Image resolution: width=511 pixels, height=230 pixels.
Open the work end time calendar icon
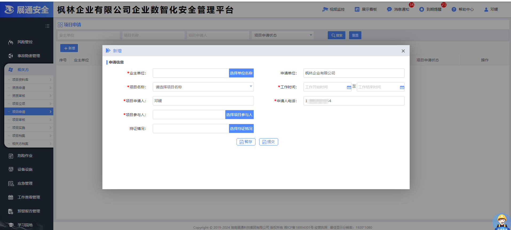coord(402,87)
